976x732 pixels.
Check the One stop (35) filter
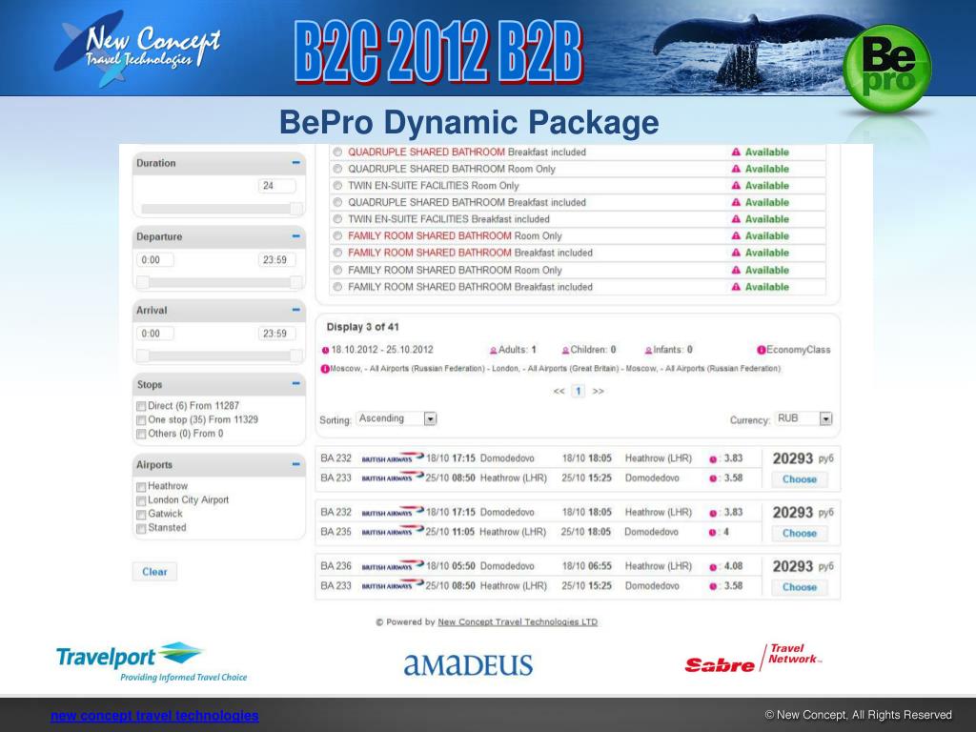point(141,420)
